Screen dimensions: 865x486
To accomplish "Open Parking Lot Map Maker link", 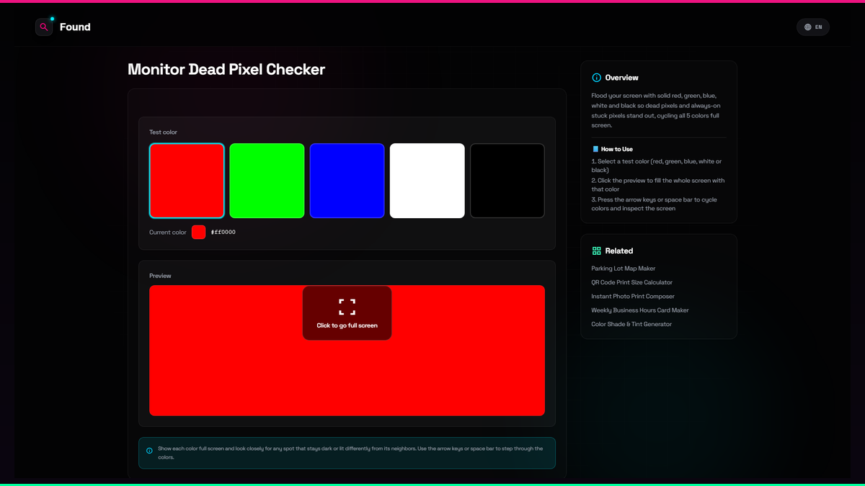I will coord(624,269).
